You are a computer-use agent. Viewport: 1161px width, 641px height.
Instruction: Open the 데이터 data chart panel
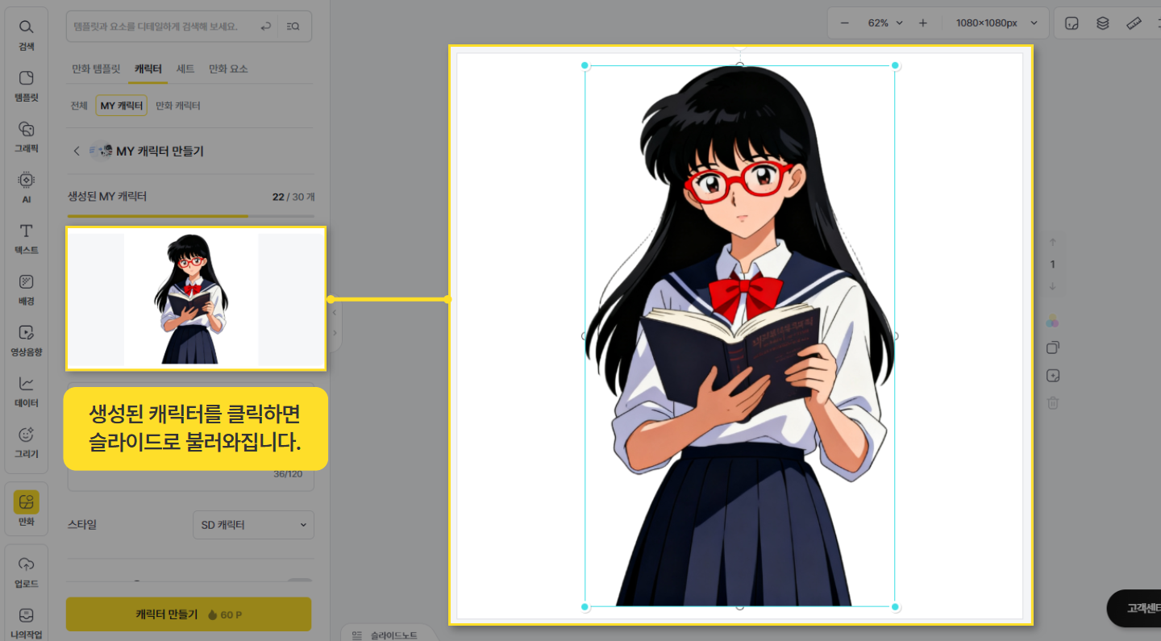point(26,392)
